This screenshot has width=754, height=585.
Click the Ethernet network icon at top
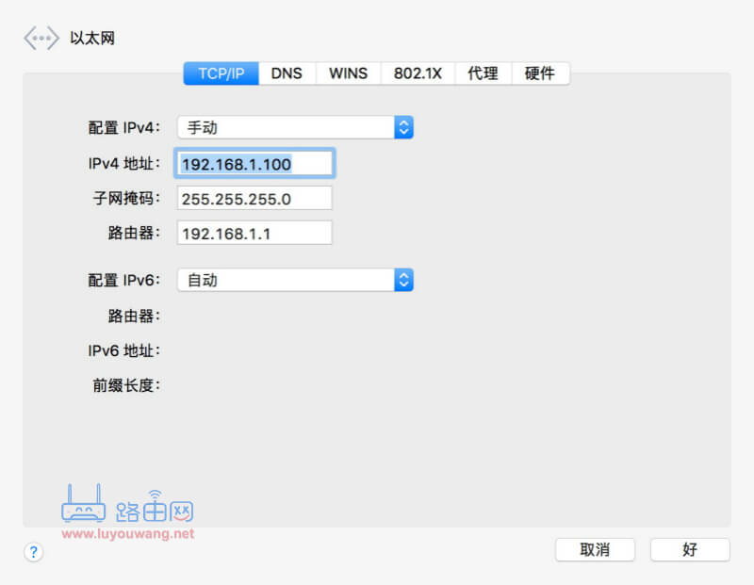pyautogui.click(x=40, y=38)
